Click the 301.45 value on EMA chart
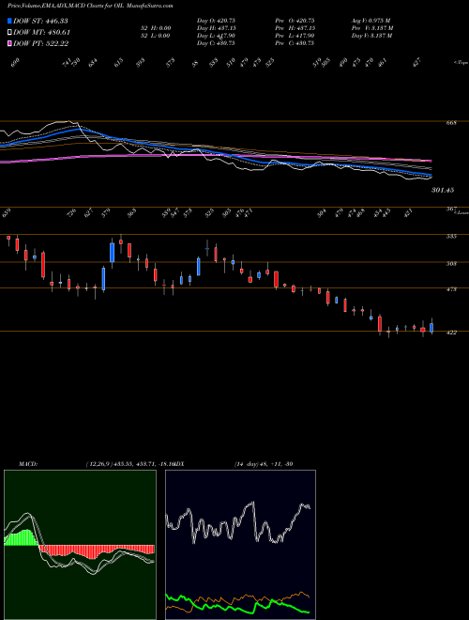This screenshot has width=469, height=620. 443,190
